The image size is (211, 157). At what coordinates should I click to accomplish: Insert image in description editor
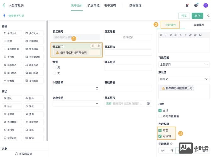tap(200, 35)
